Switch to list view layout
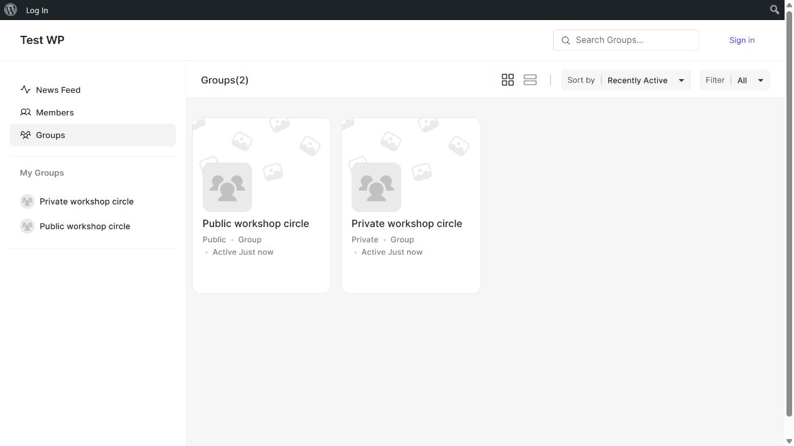The width and height of the screenshot is (794, 446). [530, 80]
